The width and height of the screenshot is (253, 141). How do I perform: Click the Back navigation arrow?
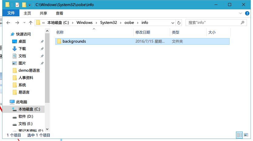coord(8,23)
